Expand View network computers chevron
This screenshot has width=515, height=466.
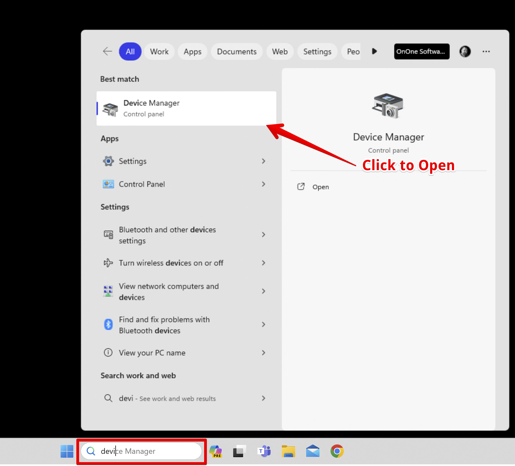coord(263,291)
